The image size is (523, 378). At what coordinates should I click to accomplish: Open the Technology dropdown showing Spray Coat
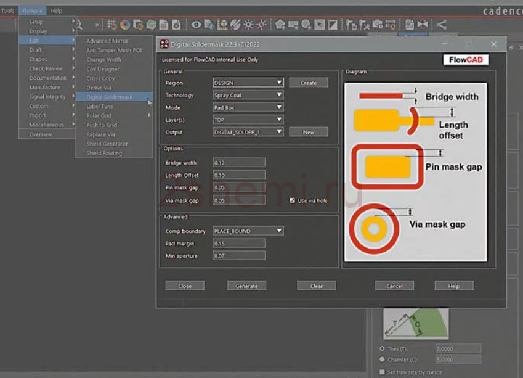[248, 95]
